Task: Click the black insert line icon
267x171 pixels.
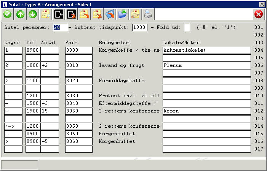Action: [59, 14]
